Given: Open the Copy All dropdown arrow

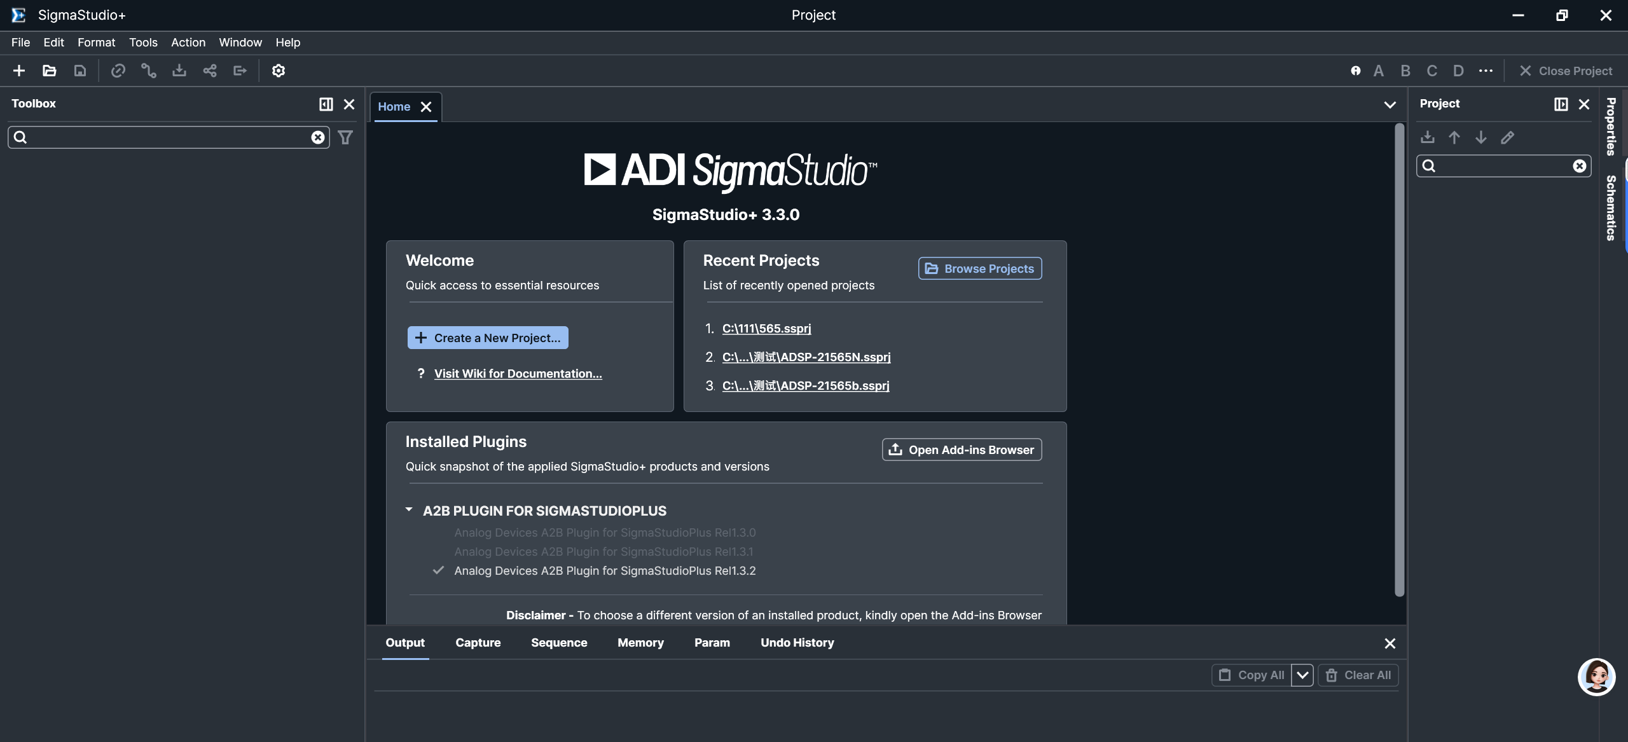Looking at the screenshot, I should (x=1302, y=675).
